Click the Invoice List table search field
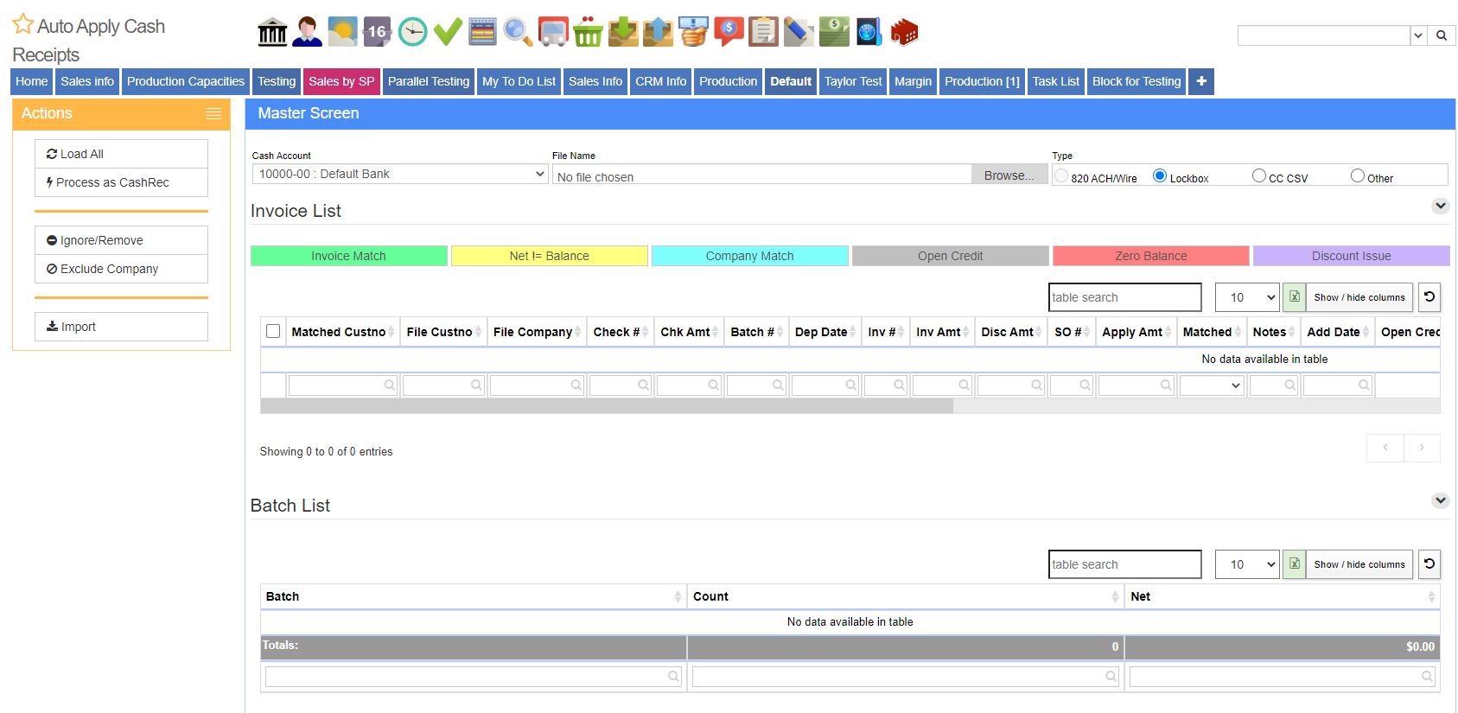This screenshot has height=713, width=1458. (1124, 297)
